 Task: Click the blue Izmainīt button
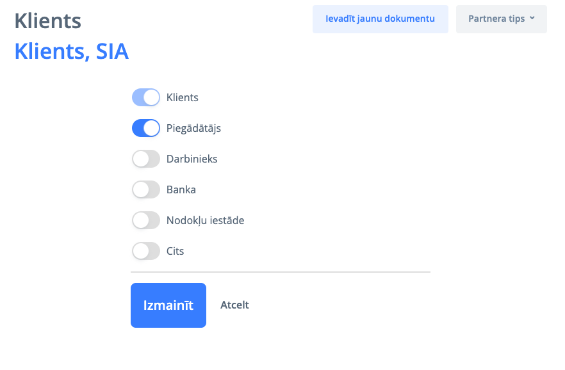point(168,305)
